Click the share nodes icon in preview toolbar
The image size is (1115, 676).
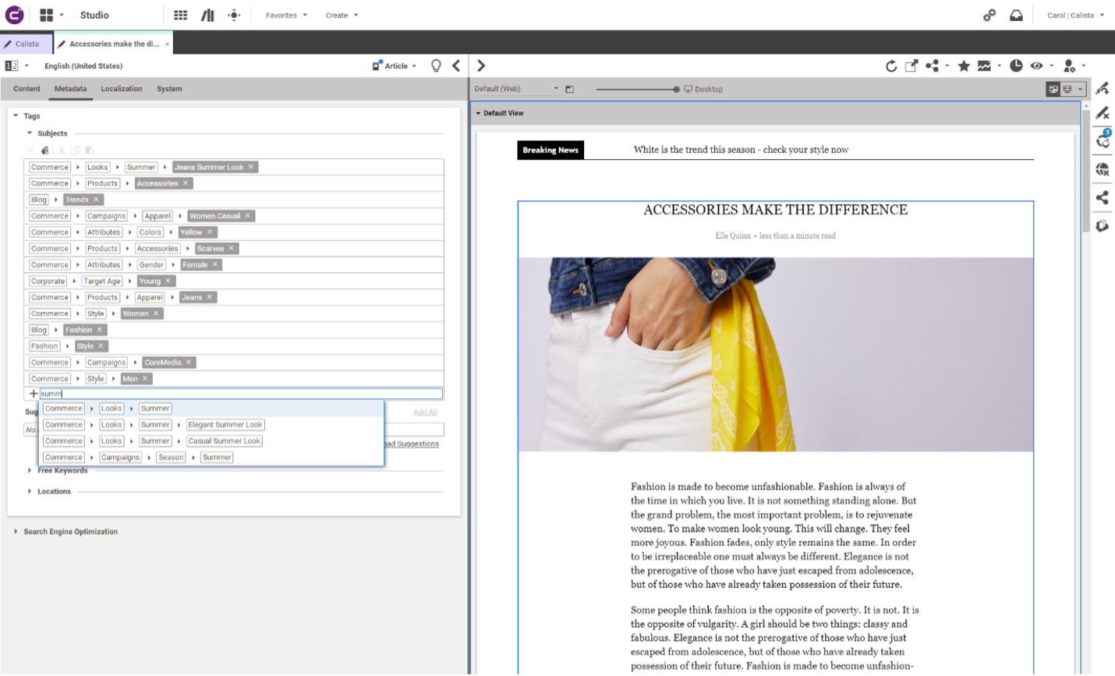coord(932,65)
